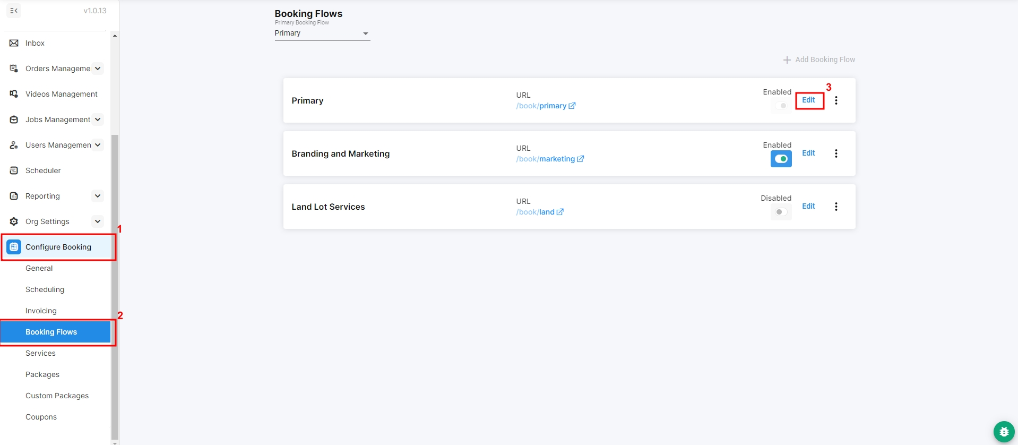
Task: Click the Reporting icon
Action: coord(14,196)
